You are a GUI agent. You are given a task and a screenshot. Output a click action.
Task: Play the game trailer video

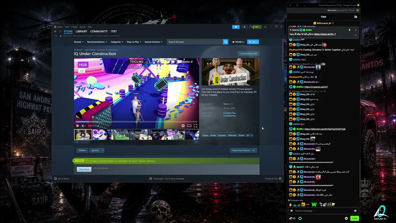[78, 126]
